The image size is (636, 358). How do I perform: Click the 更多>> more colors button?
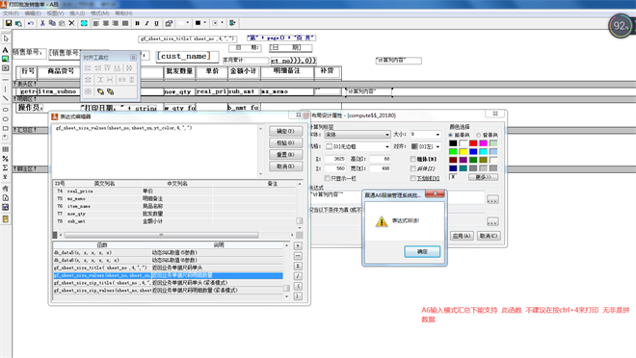click(x=483, y=177)
